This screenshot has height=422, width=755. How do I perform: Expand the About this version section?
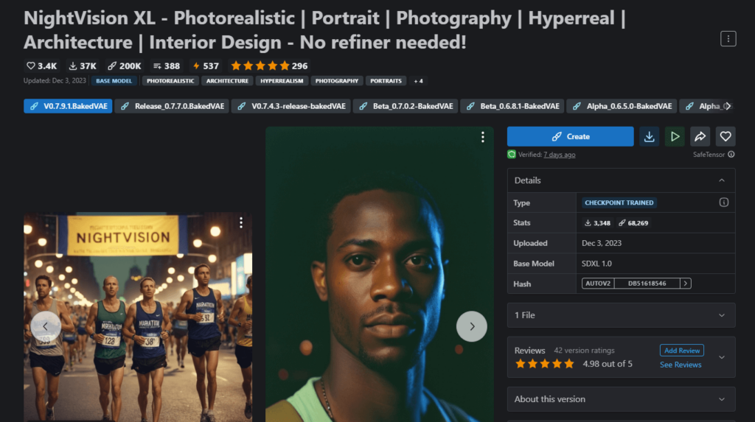click(721, 399)
